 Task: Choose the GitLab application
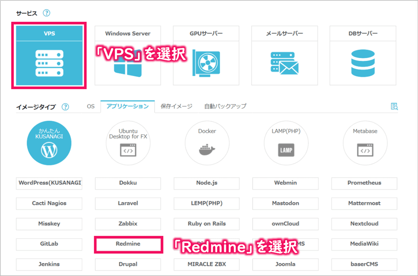pos(49,244)
